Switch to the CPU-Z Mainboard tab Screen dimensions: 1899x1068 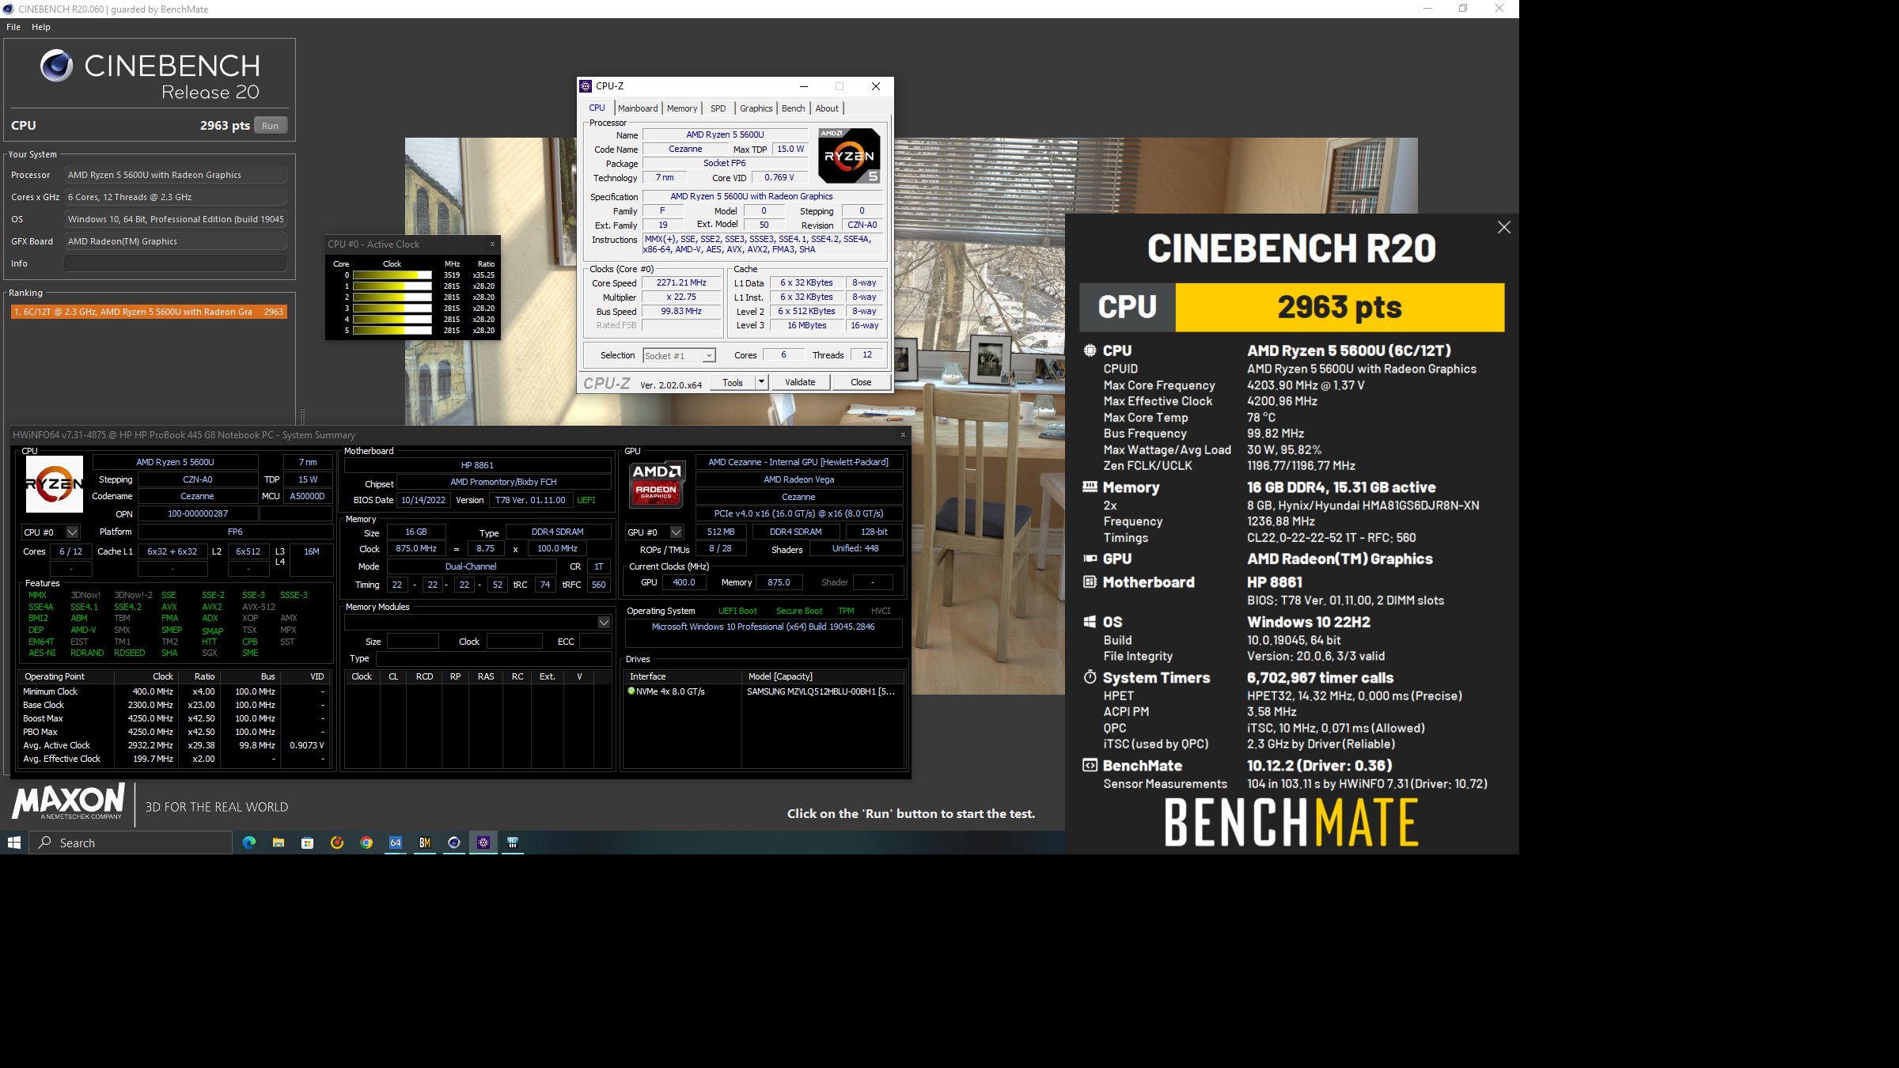[638, 108]
